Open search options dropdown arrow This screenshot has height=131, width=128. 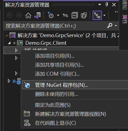click(x=116, y=26)
